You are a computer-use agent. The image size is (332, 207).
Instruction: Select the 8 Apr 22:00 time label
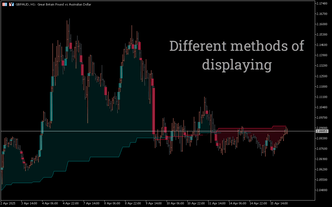133,203
